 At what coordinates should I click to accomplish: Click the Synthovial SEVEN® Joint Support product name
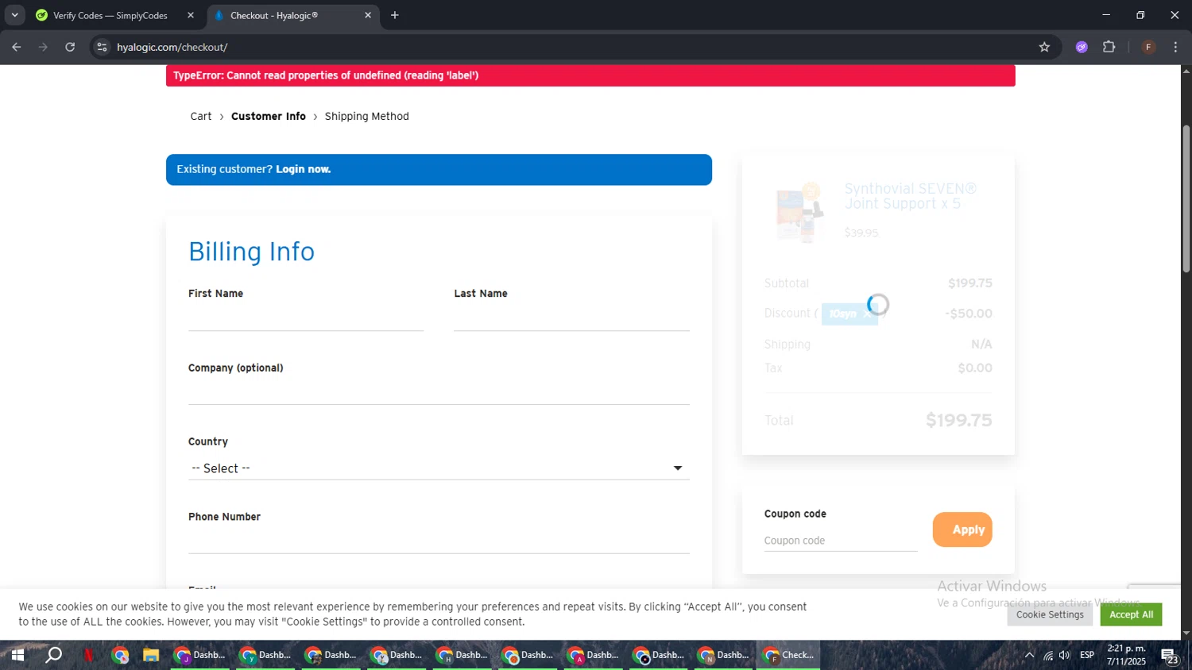tap(910, 196)
